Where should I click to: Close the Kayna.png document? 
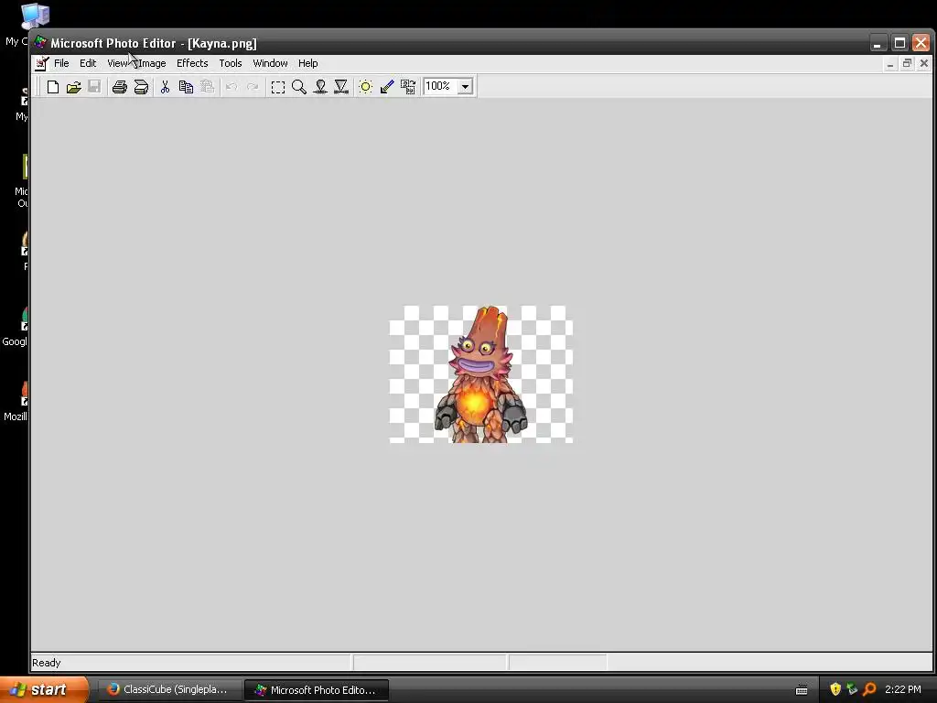pyautogui.click(x=924, y=63)
